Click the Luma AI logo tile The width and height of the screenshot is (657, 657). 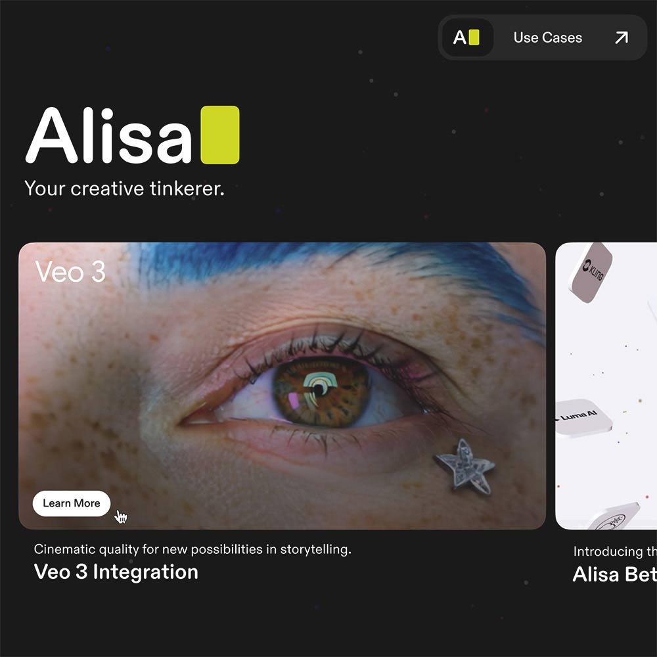(x=582, y=417)
